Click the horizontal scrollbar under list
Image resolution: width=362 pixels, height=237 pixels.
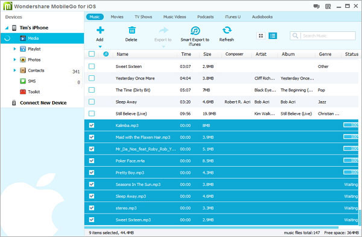[212, 227]
